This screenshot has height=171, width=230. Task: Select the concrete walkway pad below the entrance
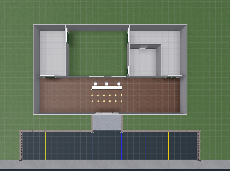(x=107, y=123)
